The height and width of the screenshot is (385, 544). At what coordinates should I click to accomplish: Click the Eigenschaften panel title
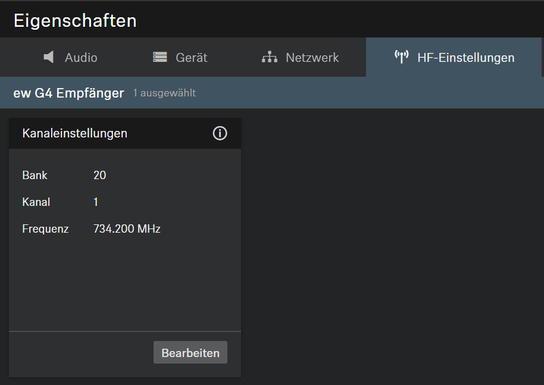[75, 21]
